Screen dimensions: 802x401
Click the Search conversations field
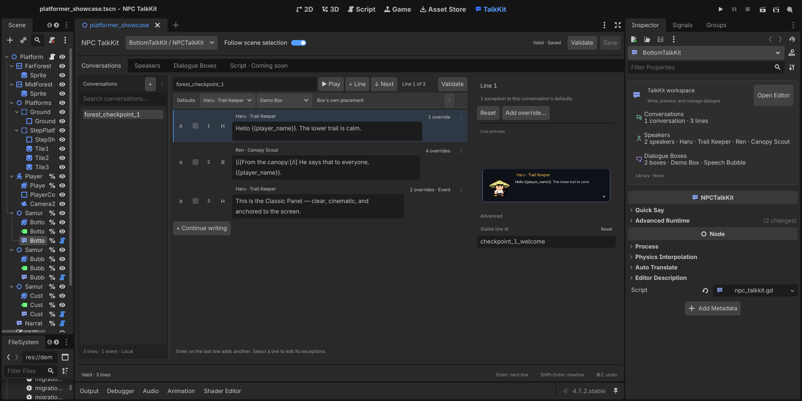(123, 99)
